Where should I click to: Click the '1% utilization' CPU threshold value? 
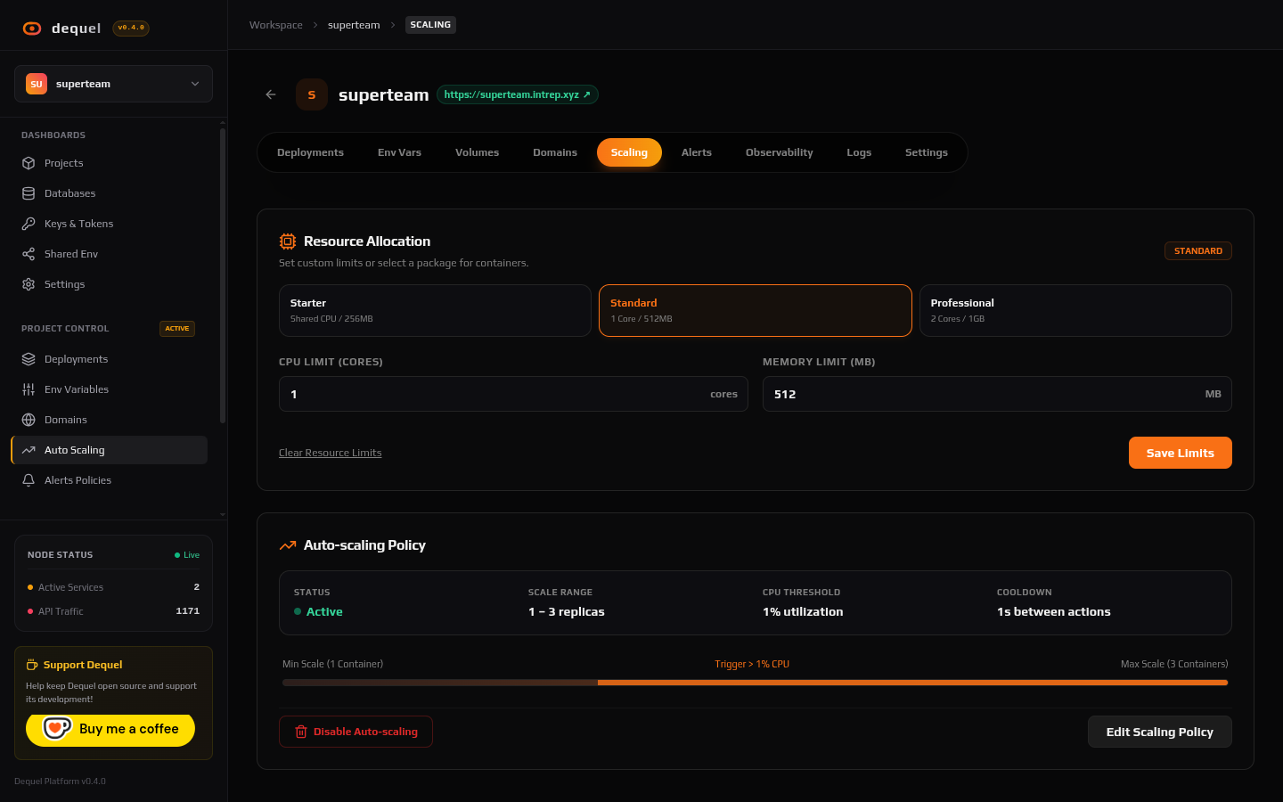pyautogui.click(x=803, y=612)
